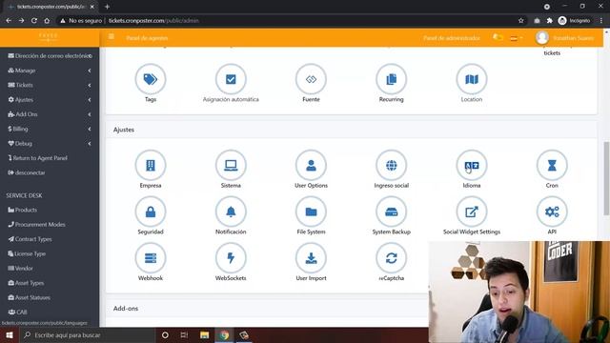Open the Location map icon
This screenshot has width=610, height=343.
tap(472, 79)
